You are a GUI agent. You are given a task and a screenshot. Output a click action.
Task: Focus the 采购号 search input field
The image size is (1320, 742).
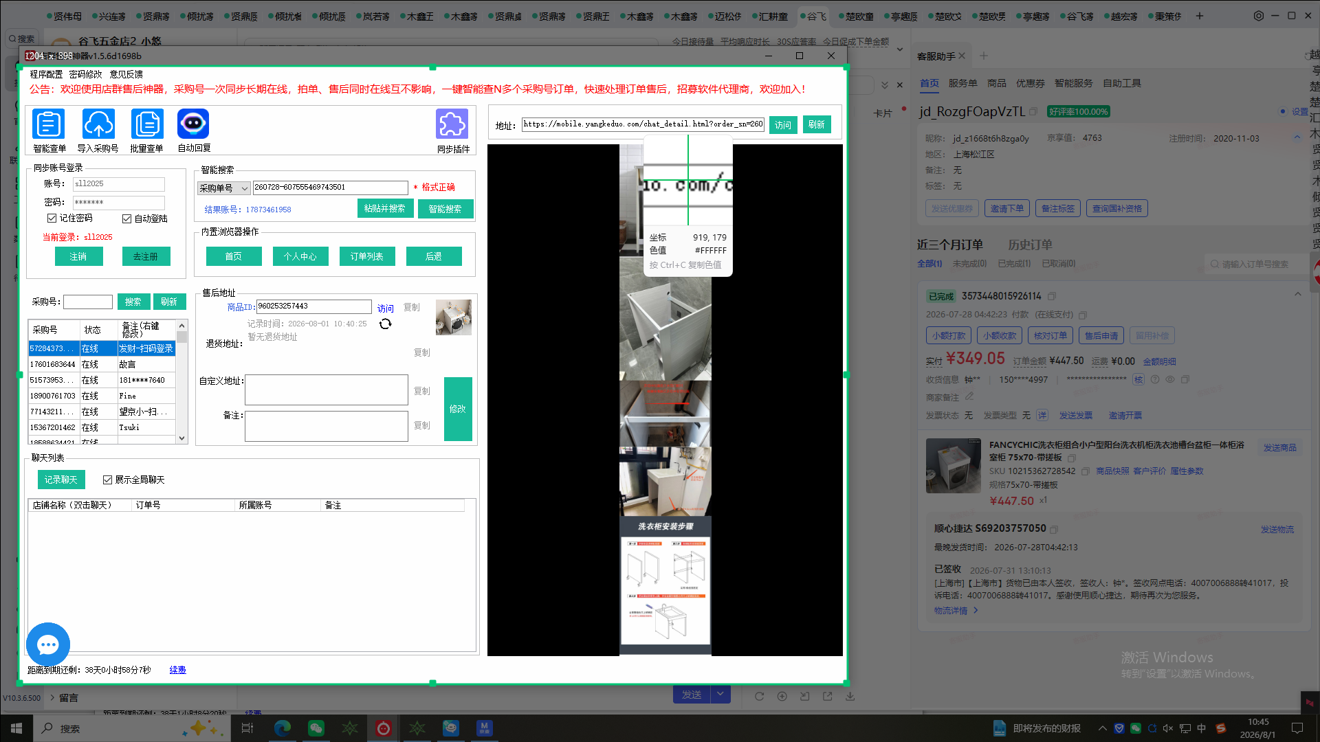tap(88, 302)
